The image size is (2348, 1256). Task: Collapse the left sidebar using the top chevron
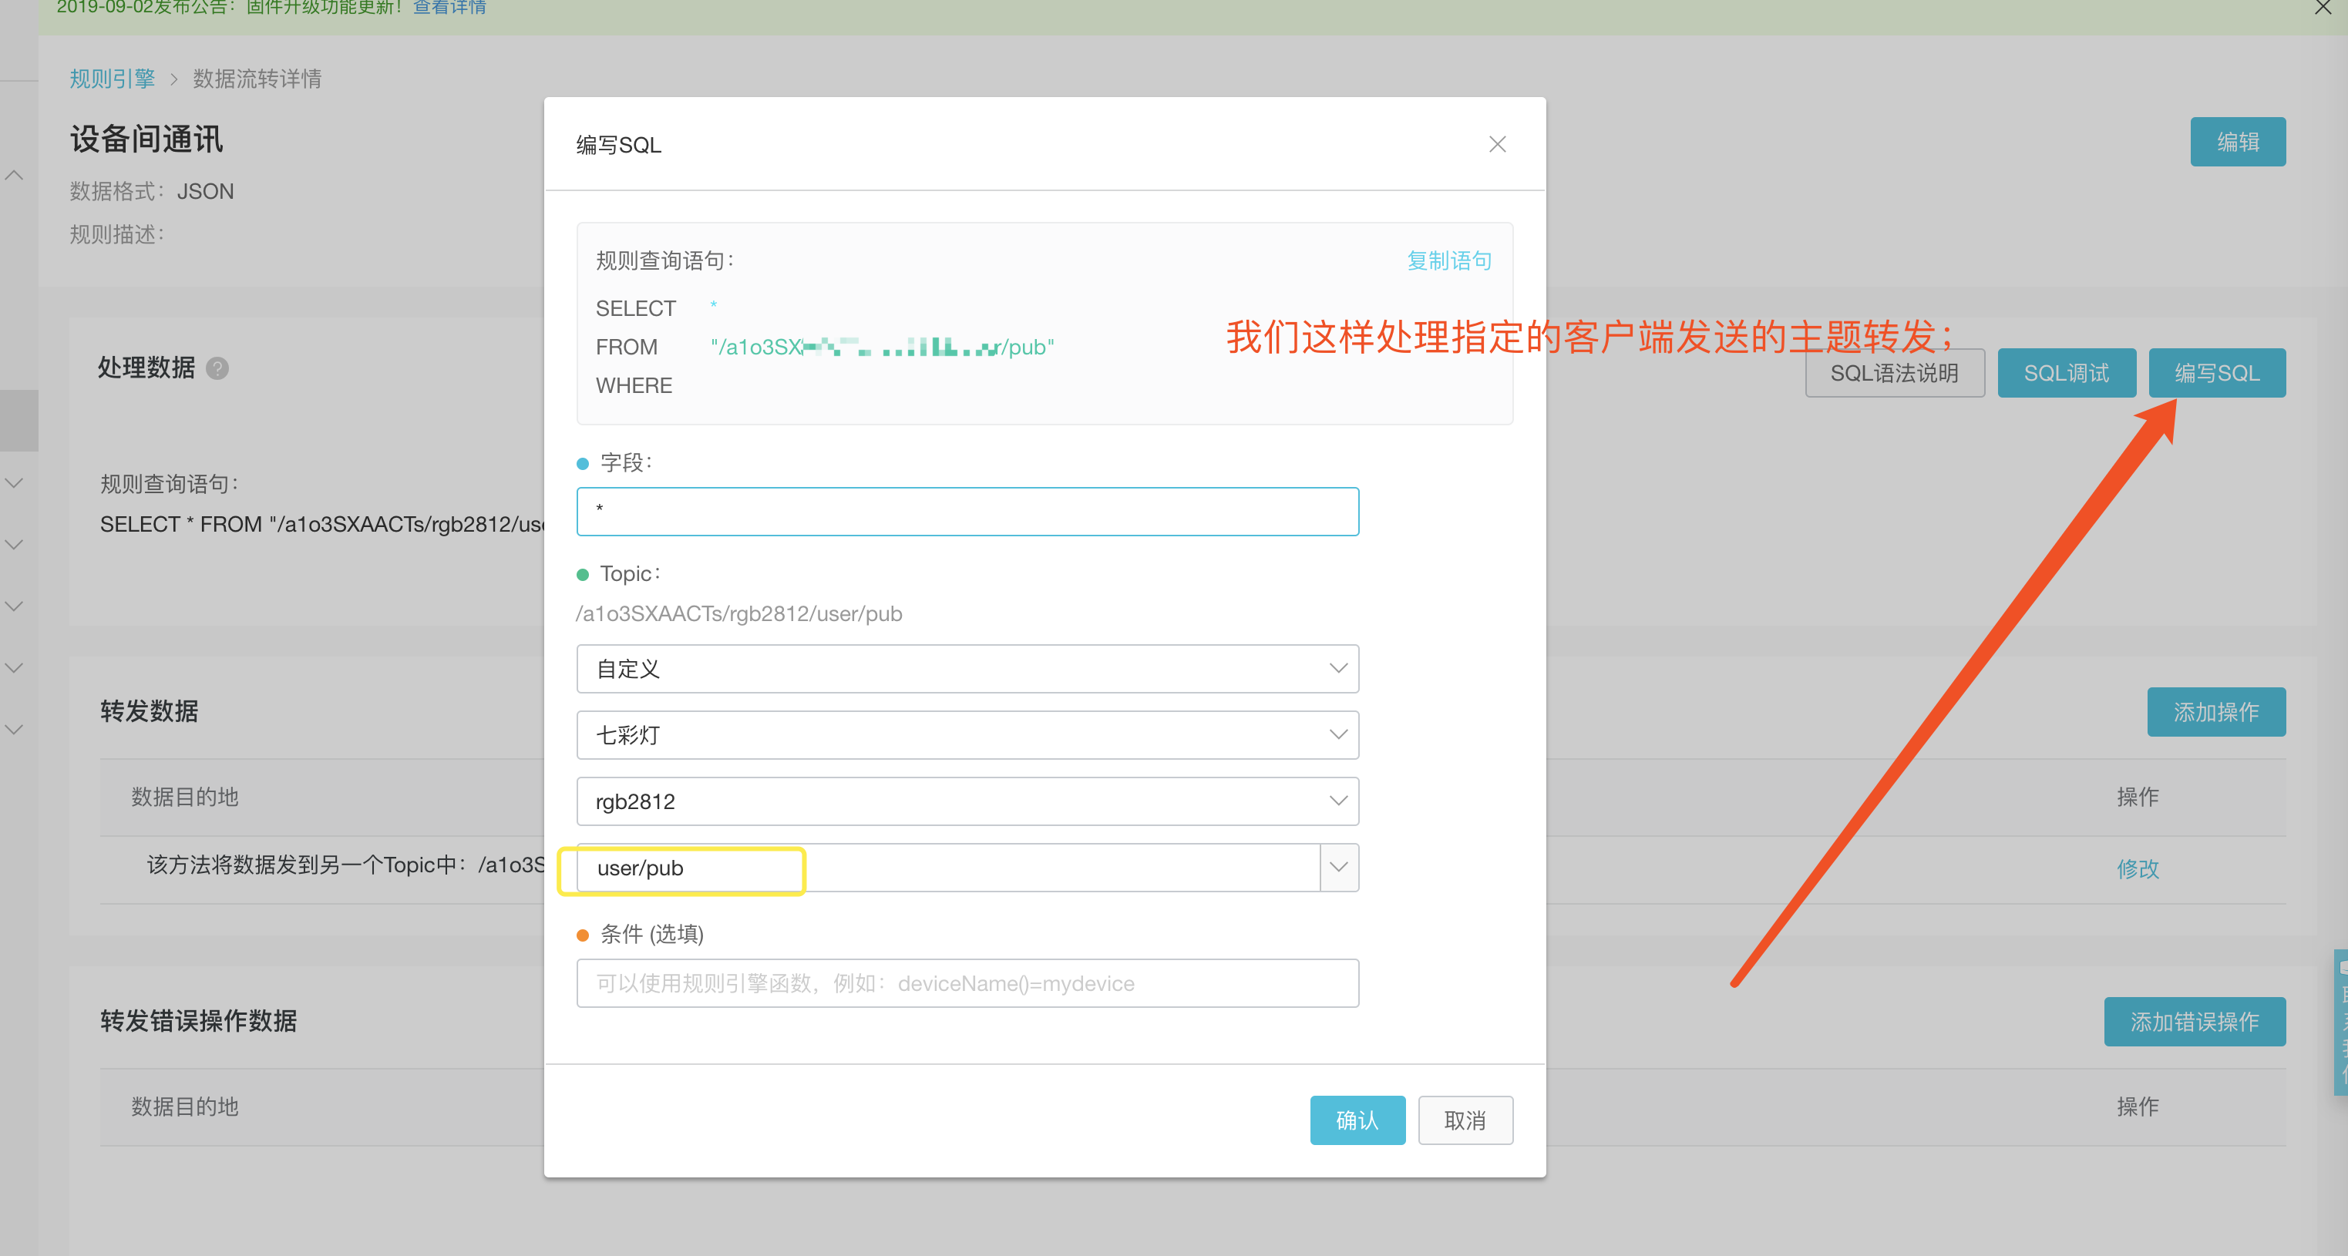tap(14, 174)
